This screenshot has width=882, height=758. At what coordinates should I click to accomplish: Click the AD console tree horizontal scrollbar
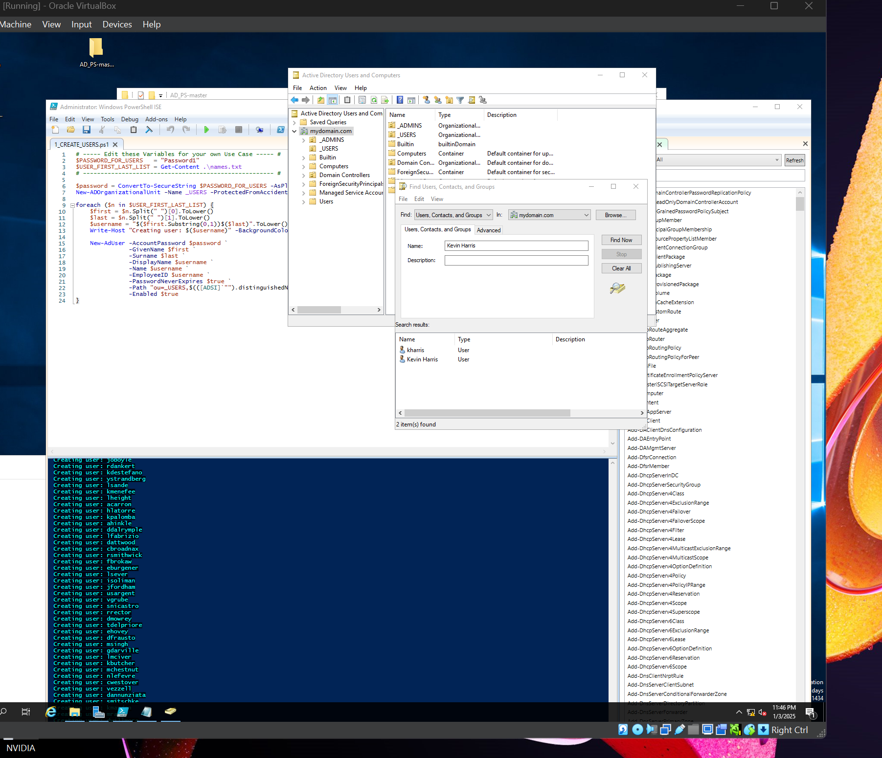click(x=319, y=310)
